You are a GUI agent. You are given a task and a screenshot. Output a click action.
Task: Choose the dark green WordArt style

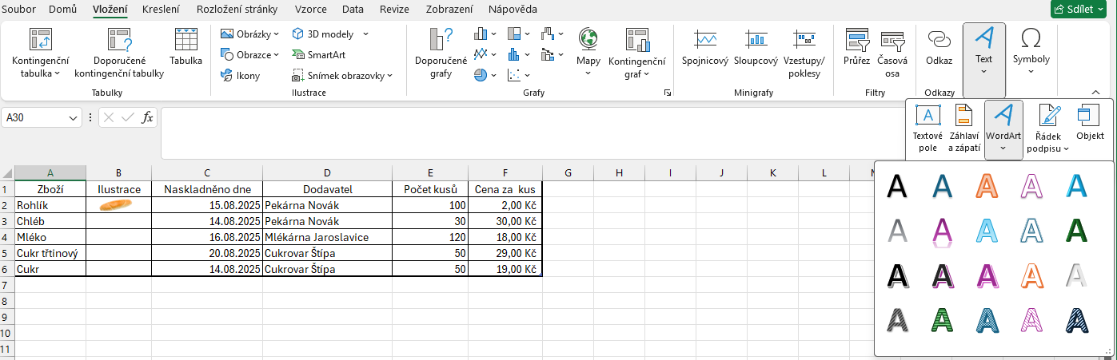[x=1077, y=231]
